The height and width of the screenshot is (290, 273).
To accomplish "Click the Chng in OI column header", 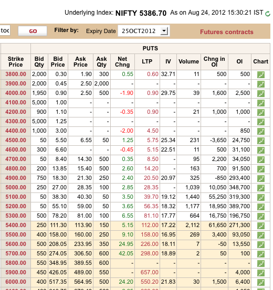I will [x=214, y=62].
